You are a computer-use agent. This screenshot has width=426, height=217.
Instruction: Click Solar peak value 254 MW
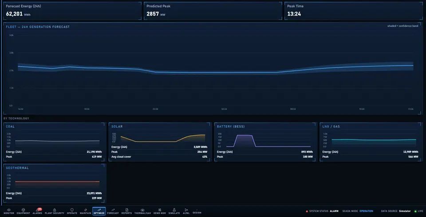tap(202, 152)
